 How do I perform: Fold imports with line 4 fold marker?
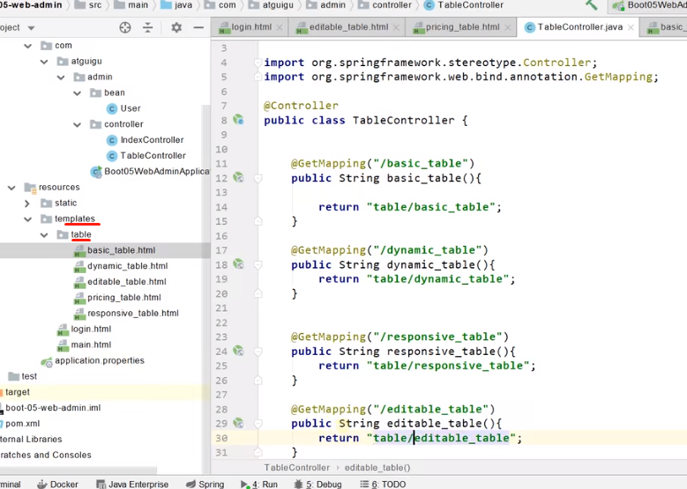pyautogui.click(x=258, y=63)
